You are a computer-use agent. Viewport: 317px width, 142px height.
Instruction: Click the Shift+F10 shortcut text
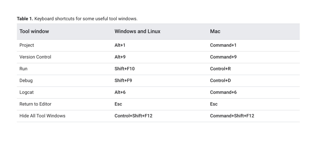(x=124, y=69)
